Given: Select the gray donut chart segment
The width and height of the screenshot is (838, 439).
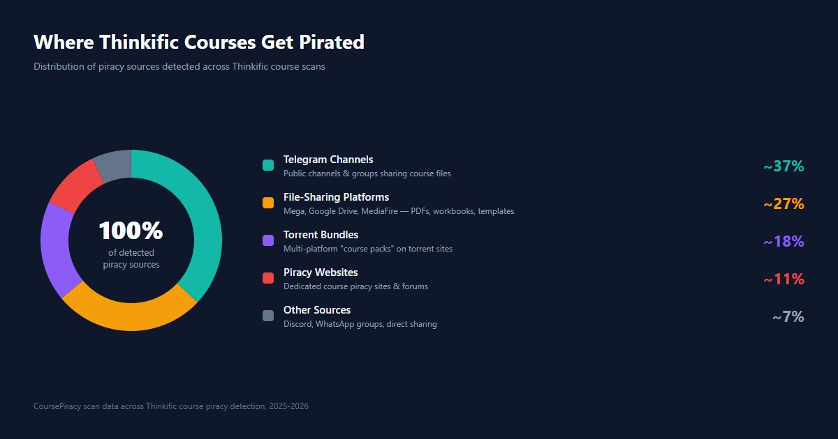Looking at the screenshot, I should click(x=113, y=165).
